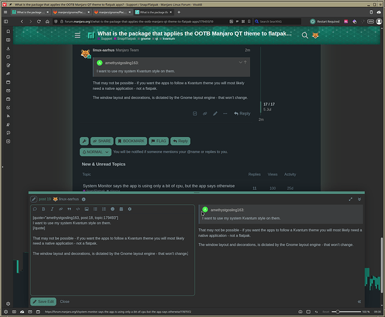This screenshot has width=385, height=317.
Task: Go to the home page
Action: tap(47, 22)
